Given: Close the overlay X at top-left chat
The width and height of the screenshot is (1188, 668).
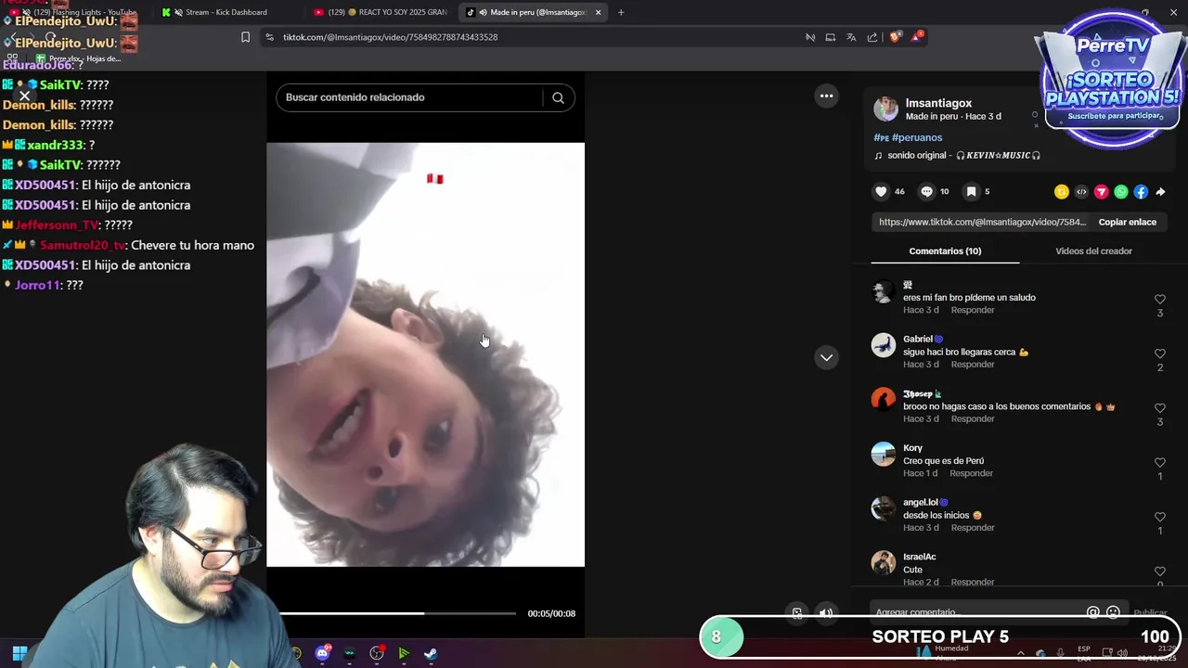Looking at the screenshot, I should coord(25,96).
